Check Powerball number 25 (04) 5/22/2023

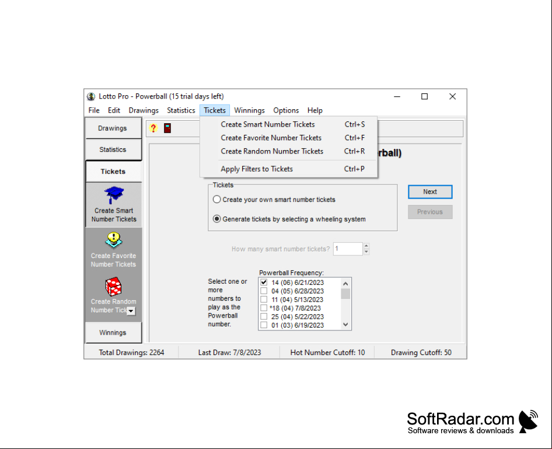264,316
